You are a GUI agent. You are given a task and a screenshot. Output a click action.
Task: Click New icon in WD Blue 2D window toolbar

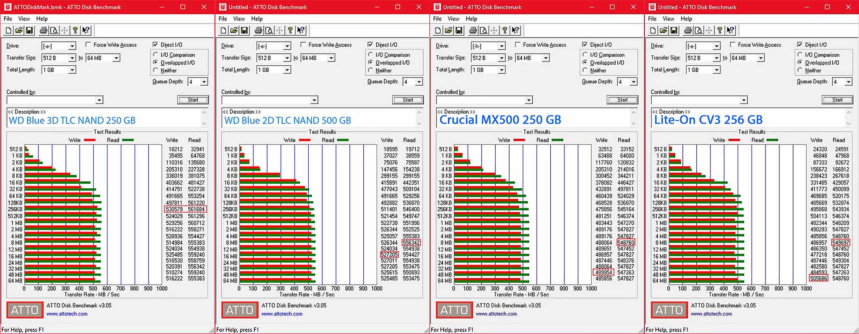coord(224,30)
